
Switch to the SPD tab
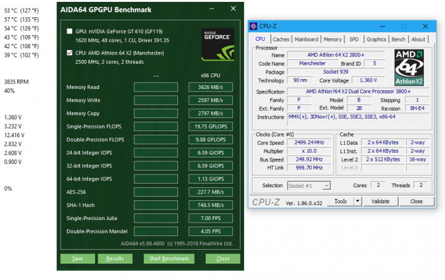pos(354,40)
